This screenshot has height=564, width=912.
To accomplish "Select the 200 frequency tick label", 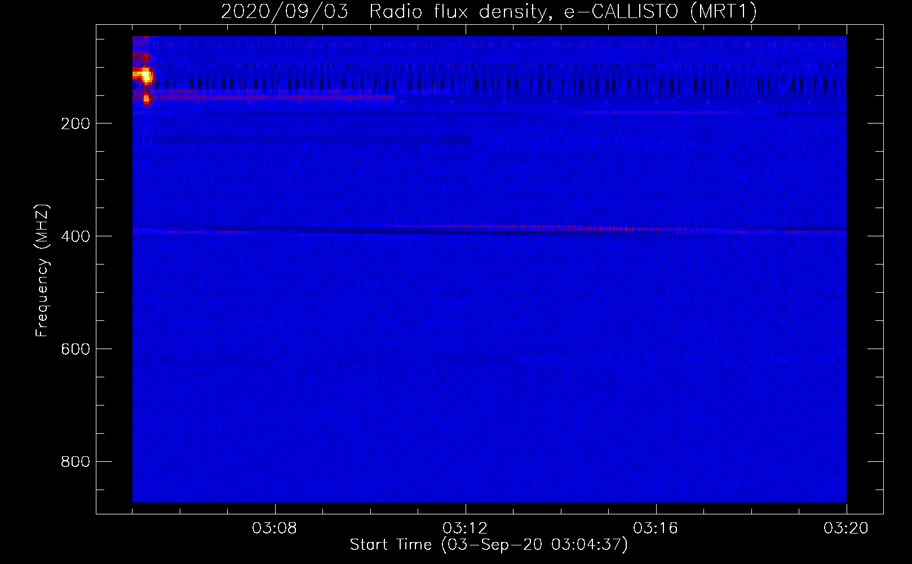I will 76,124.
